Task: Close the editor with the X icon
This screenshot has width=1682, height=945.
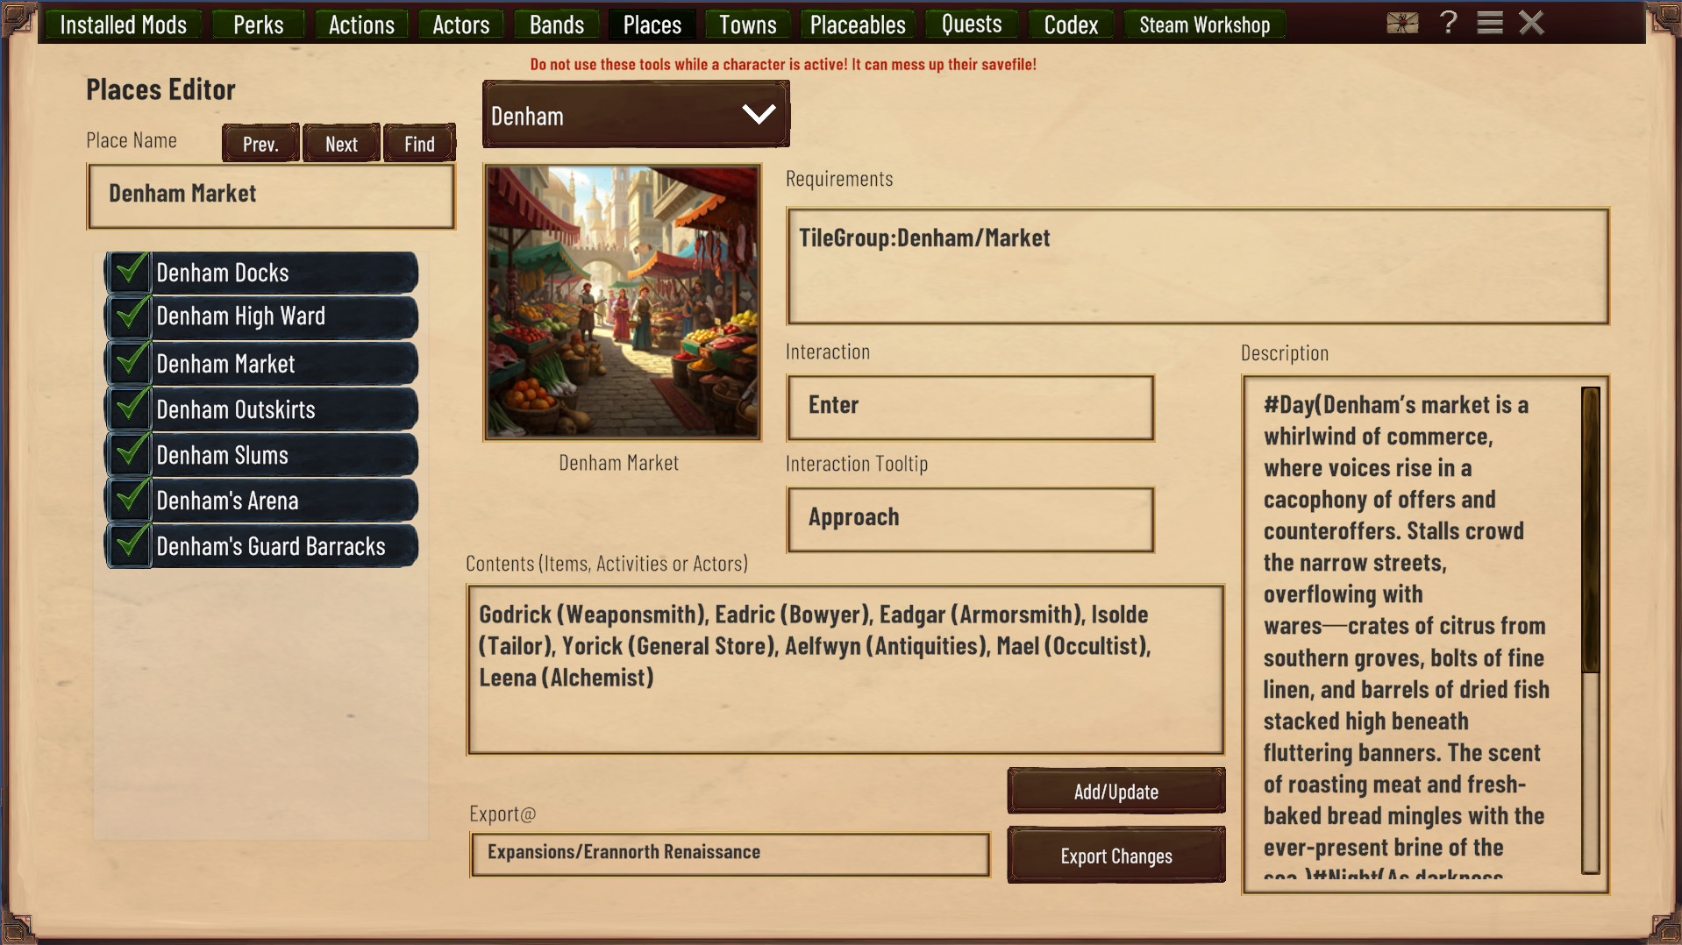Action: (1531, 23)
